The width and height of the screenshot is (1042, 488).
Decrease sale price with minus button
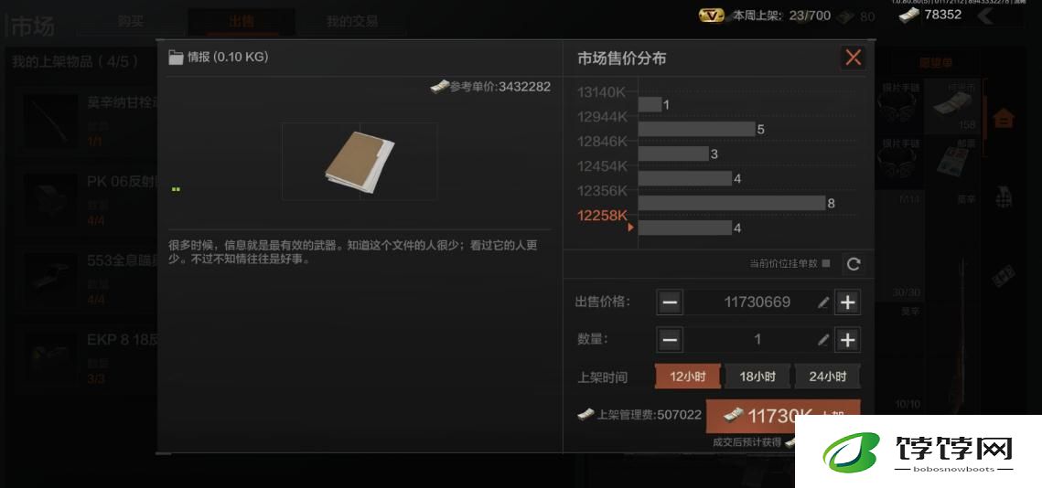click(670, 302)
